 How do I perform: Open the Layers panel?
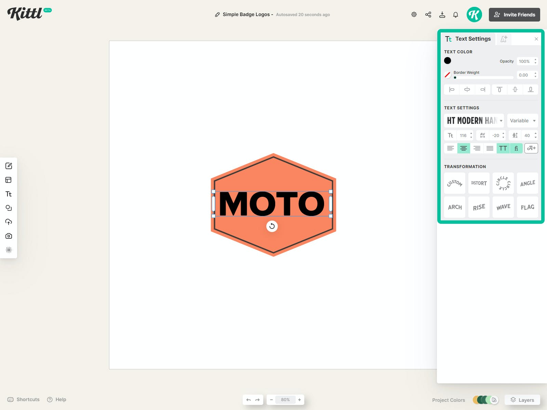(522, 400)
